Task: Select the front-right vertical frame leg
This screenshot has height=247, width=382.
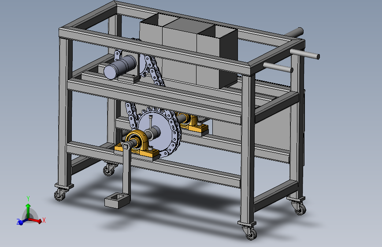Action: click(x=248, y=148)
